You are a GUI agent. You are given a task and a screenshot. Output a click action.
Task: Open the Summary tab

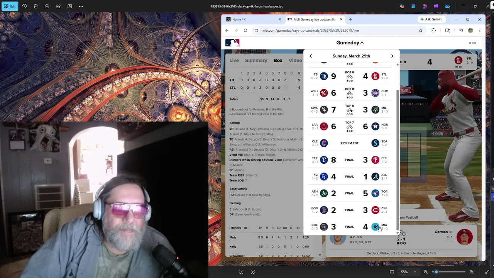[x=256, y=61]
